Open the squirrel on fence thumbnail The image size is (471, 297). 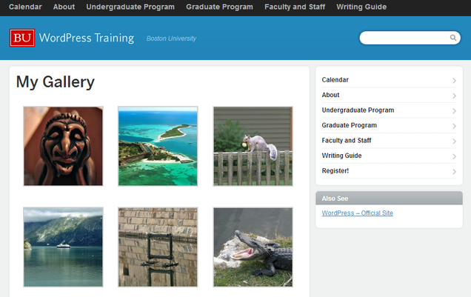pyautogui.click(x=253, y=146)
